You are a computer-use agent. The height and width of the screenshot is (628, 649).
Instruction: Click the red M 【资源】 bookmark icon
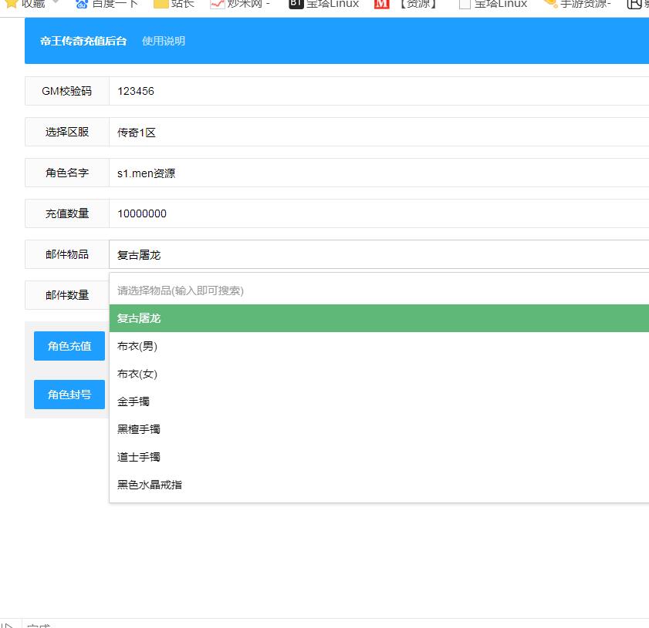pyautogui.click(x=381, y=4)
